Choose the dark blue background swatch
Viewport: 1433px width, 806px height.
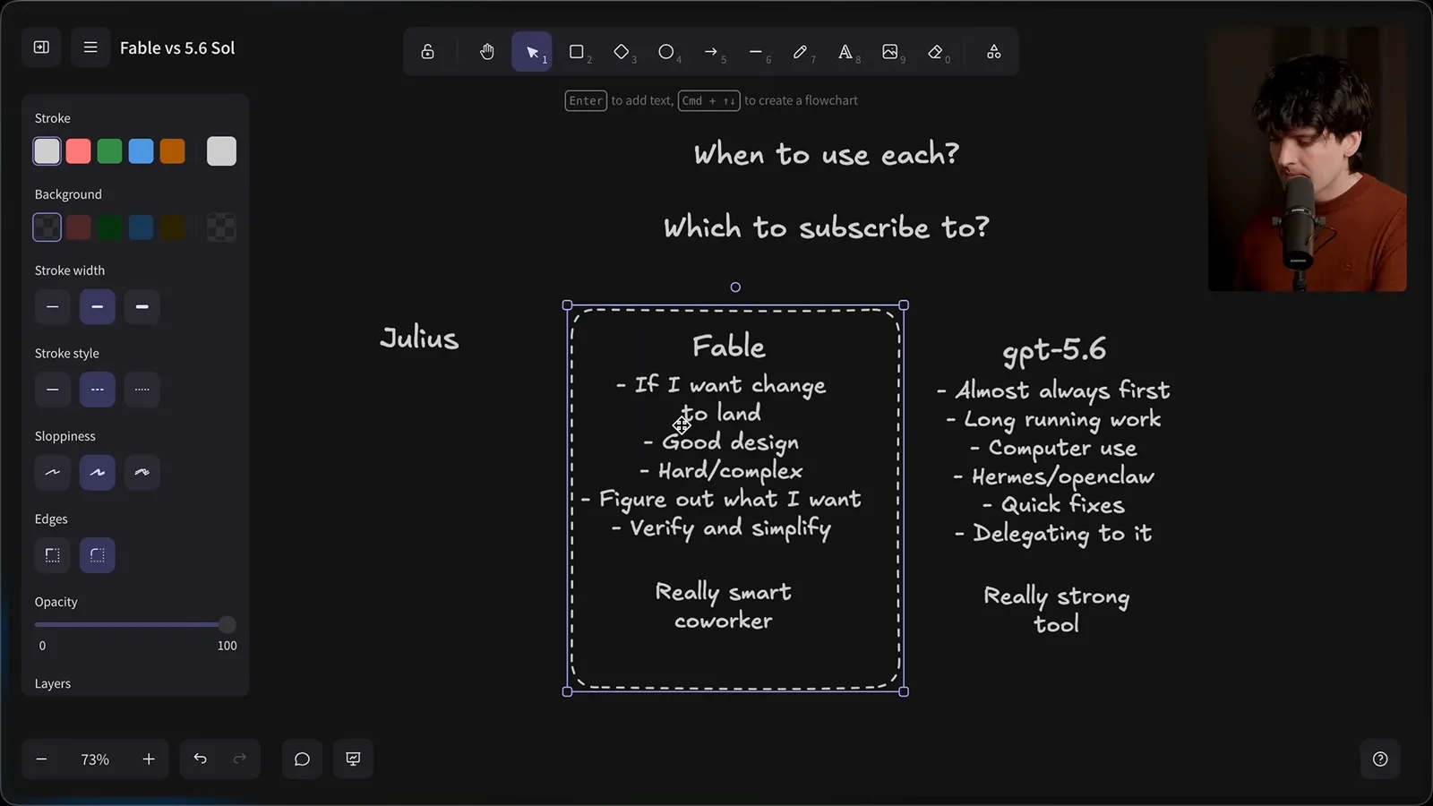coord(142,227)
